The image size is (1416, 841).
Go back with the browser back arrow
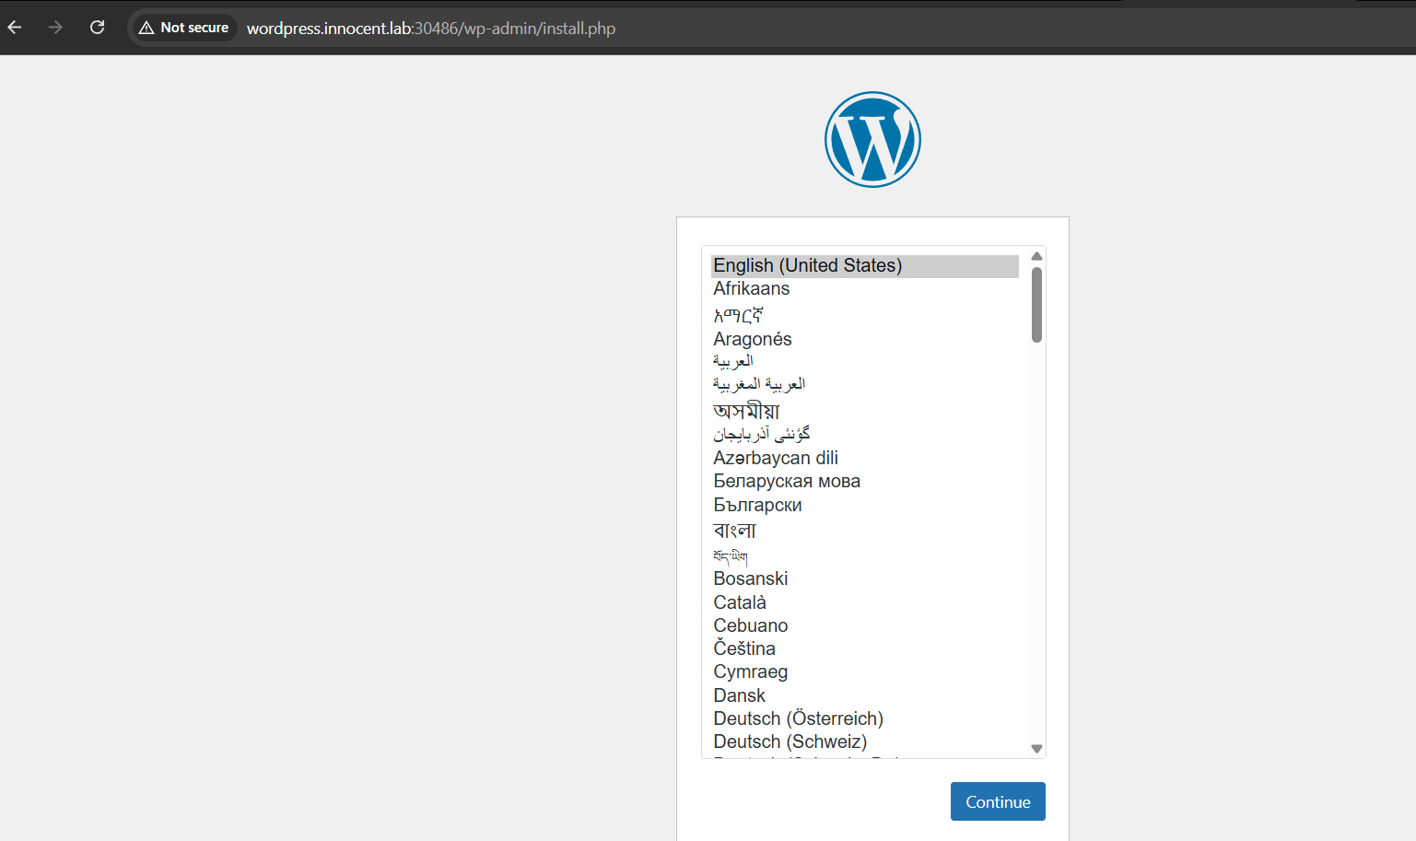[15, 28]
